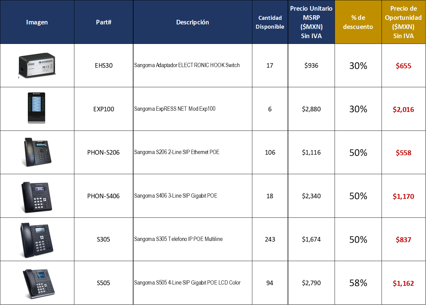Click the PHON-S406 phone image

(x=37, y=197)
